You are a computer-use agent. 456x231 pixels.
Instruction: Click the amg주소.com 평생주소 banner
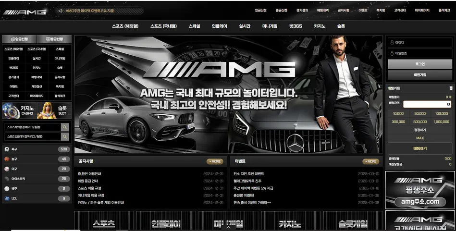pos(419,190)
